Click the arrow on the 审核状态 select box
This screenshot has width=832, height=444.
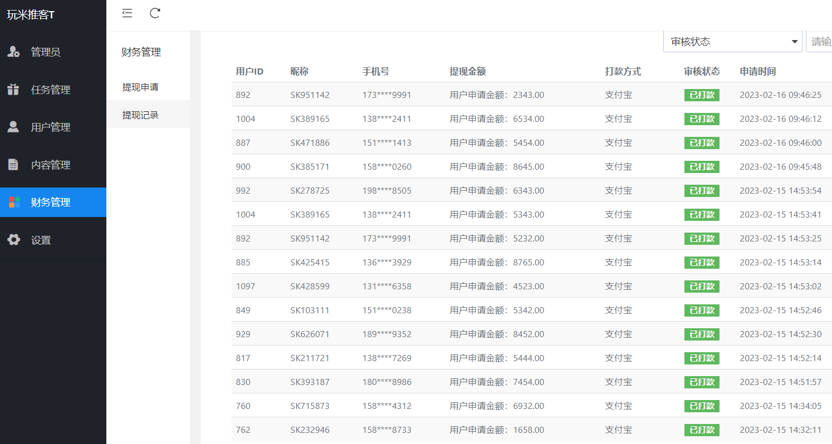coord(794,42)
